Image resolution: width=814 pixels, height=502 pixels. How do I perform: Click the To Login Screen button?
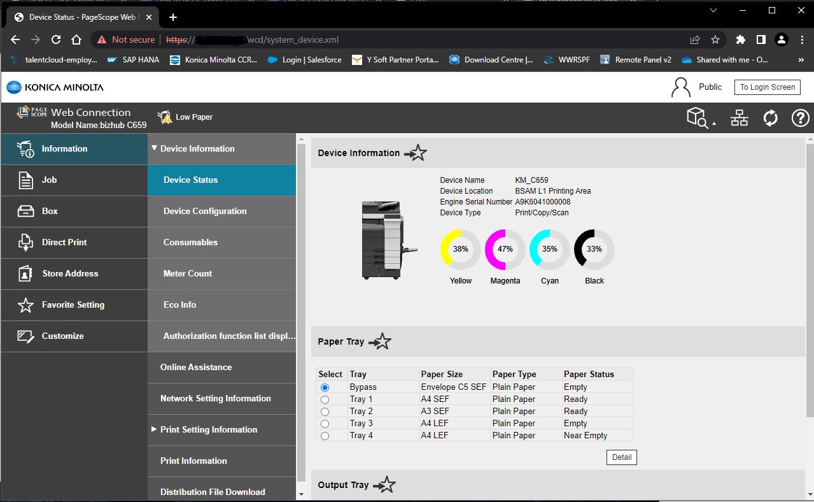[x=767, y=87]
